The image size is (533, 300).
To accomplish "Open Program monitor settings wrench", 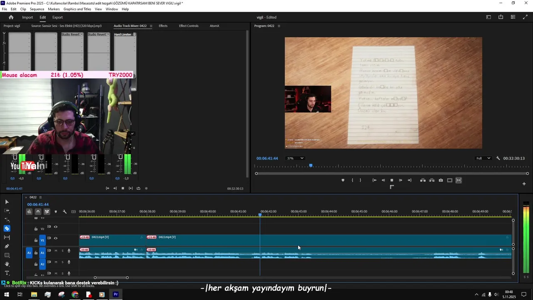I will 498,158.
